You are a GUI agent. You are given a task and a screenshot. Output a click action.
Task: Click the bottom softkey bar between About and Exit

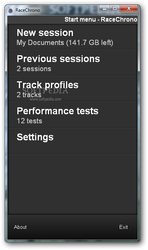[72, 227]
